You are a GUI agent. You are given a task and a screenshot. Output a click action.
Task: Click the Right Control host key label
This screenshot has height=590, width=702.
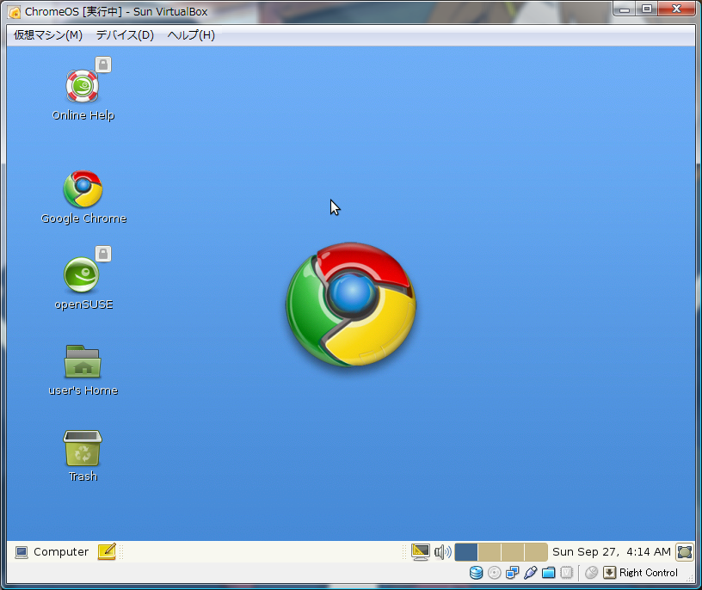(x=649, y=573)
